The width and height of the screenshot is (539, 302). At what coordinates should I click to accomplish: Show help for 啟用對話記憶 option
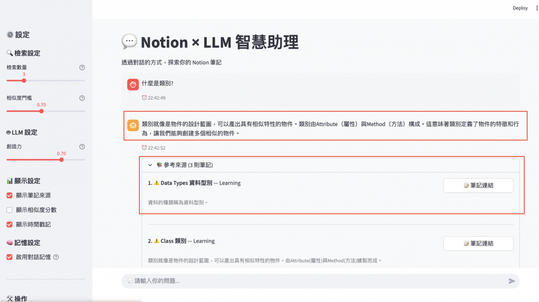pyautogui.click(x=56, y=257)
